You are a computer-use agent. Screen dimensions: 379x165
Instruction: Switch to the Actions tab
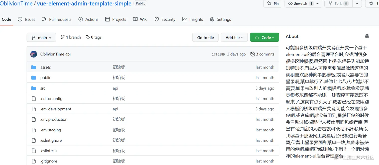click(88, 19)
